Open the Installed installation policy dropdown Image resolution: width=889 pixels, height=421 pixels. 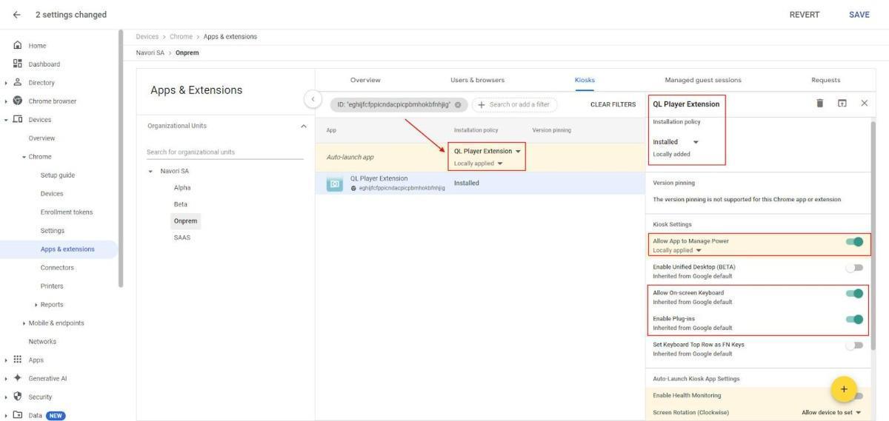676,142
